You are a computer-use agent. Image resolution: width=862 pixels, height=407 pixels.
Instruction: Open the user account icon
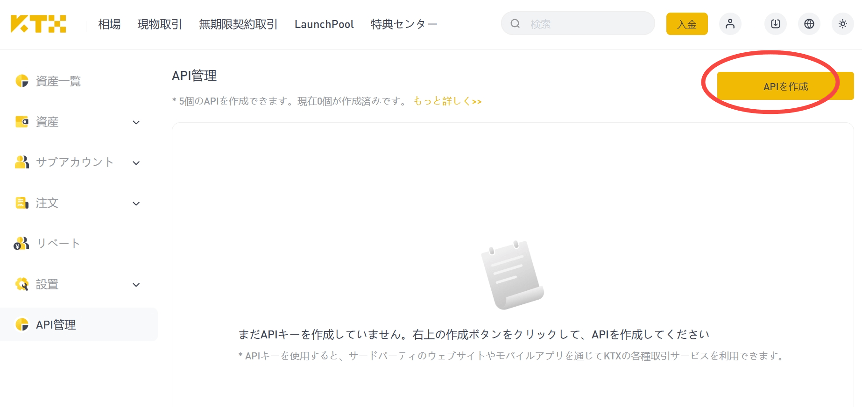click(730, 24)
